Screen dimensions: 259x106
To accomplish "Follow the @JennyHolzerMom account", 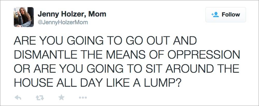I will coord(225,15).
